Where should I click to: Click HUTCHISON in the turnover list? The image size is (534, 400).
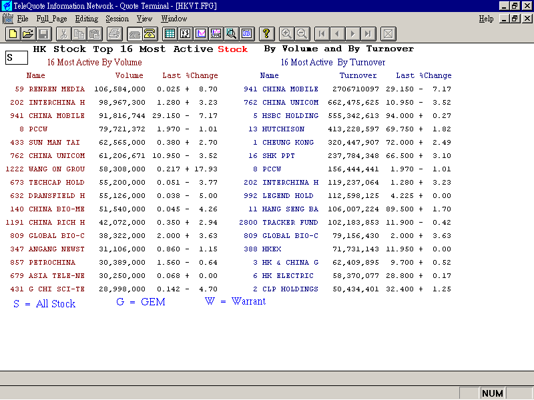click(x=283, y=129)
